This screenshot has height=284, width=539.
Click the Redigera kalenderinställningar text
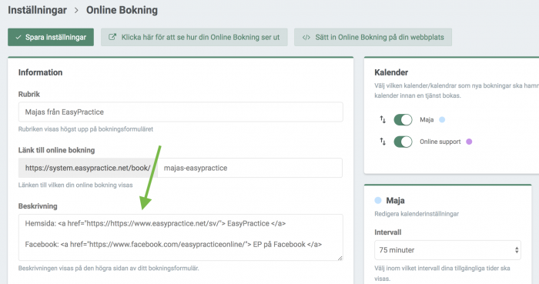tap(417, 214)
